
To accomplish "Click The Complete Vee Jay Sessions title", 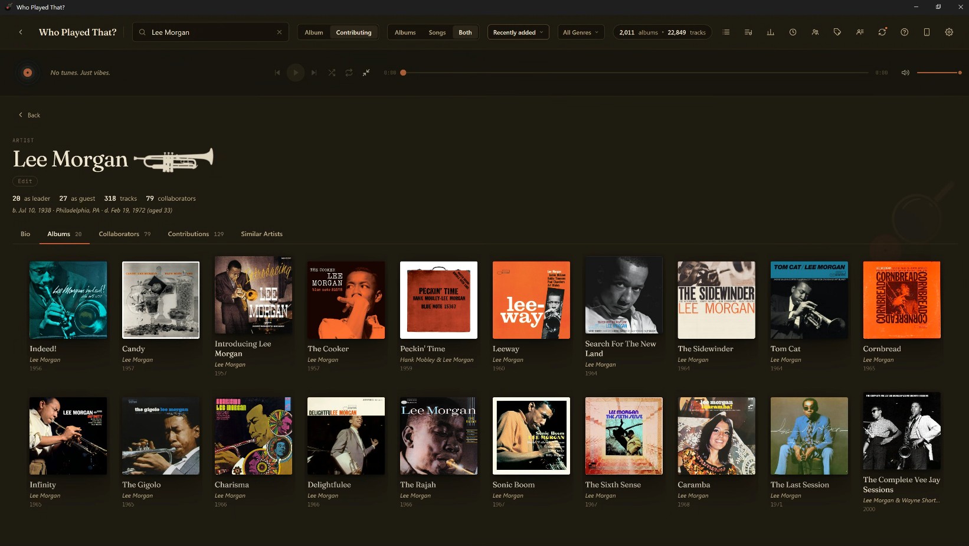I will [902, 485].
